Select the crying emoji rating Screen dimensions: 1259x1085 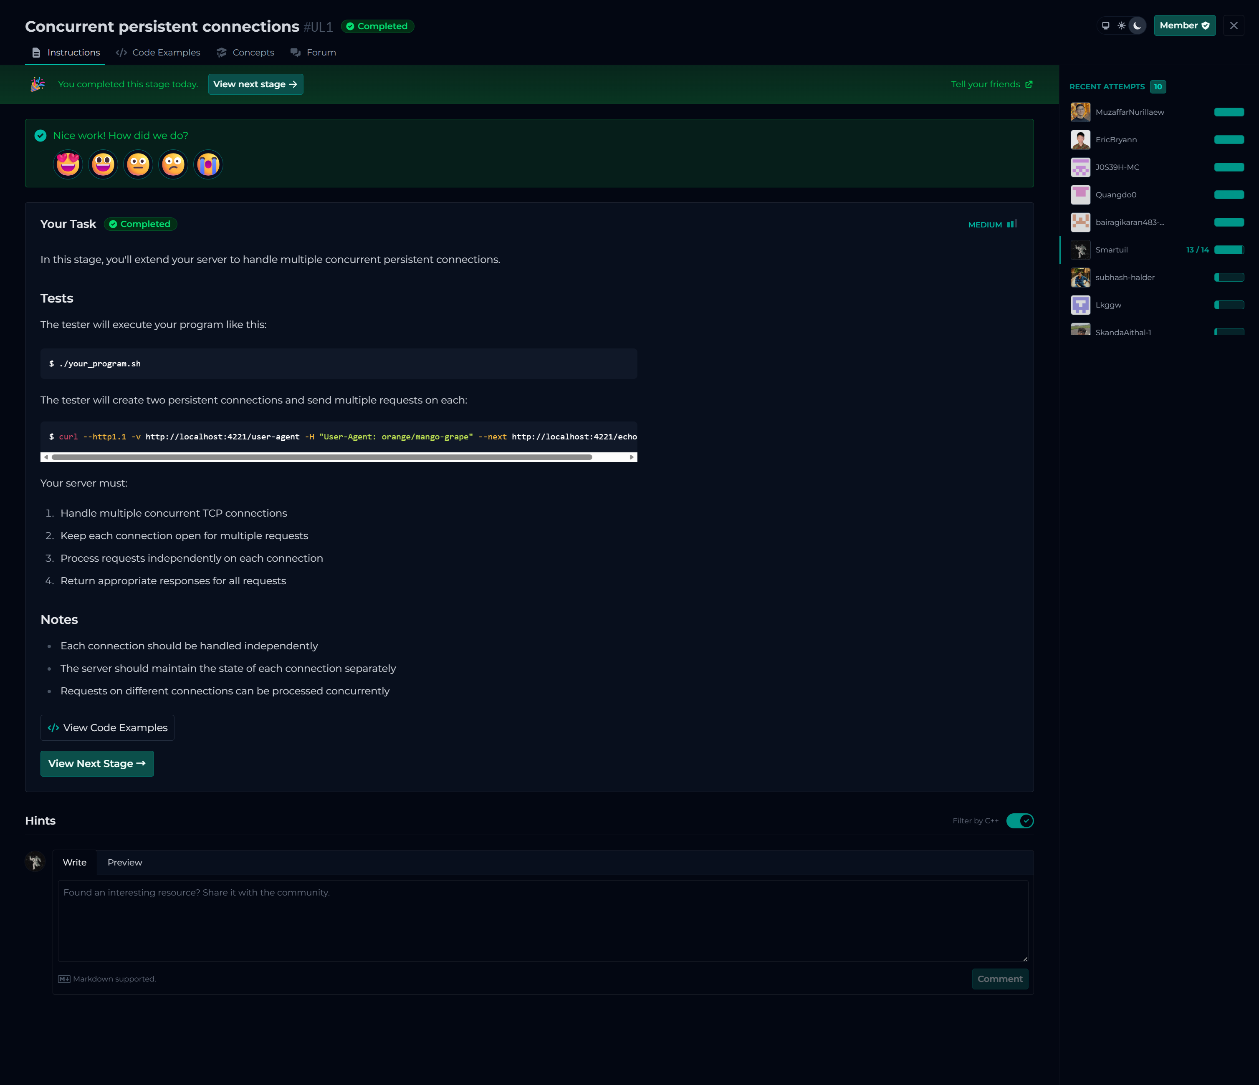click(x=208, y=165)
